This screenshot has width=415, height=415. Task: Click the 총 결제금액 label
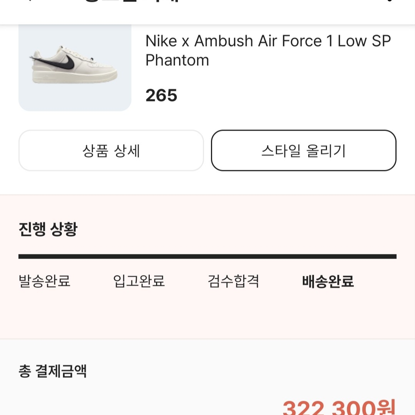point(52,371)
